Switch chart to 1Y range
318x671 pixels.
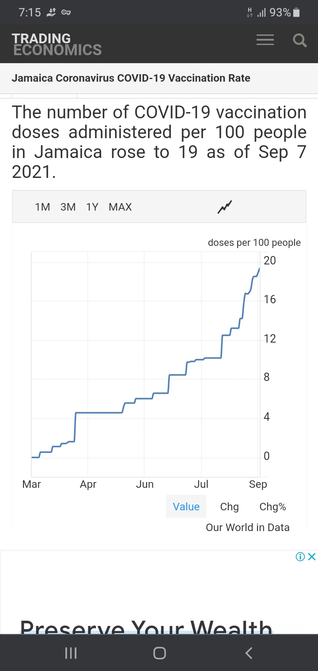(x=92, y=207)
